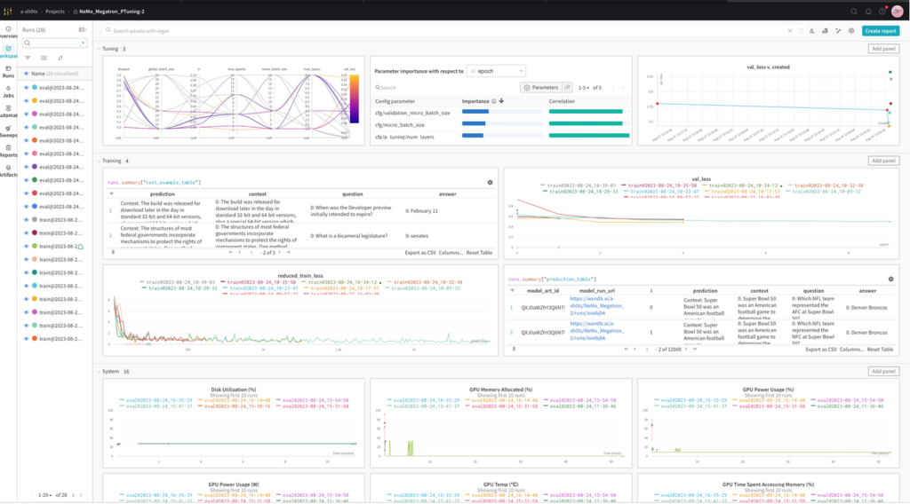The width and height of the screenshot is (910, 504).
Task: Switch to the Workspace tab in the sidebar
Action: pos(8,51)
